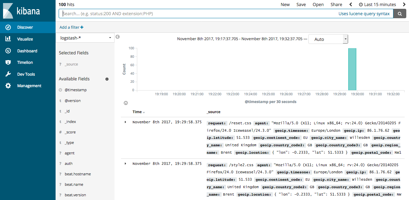Collapse the fields side panel

pyautogui.click(x=117, y=36)
